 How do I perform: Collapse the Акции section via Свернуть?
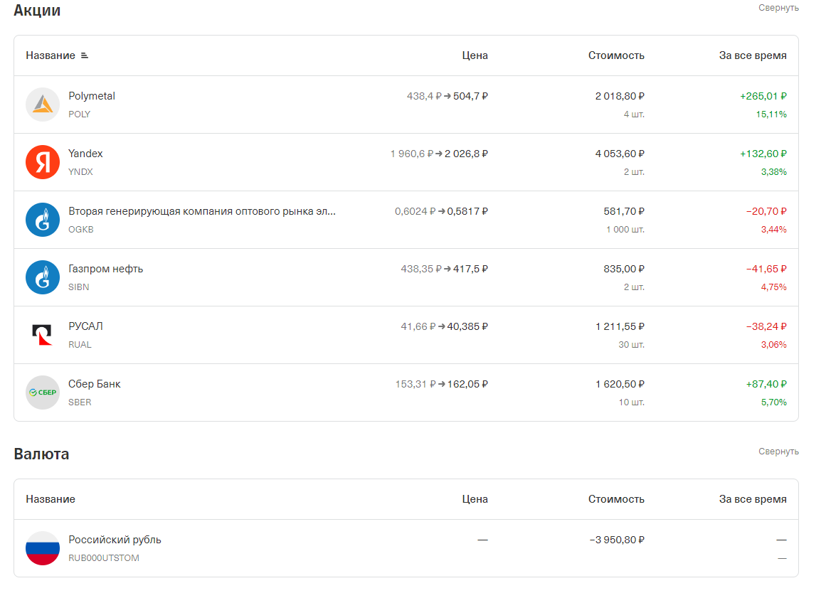click(778, 8)
